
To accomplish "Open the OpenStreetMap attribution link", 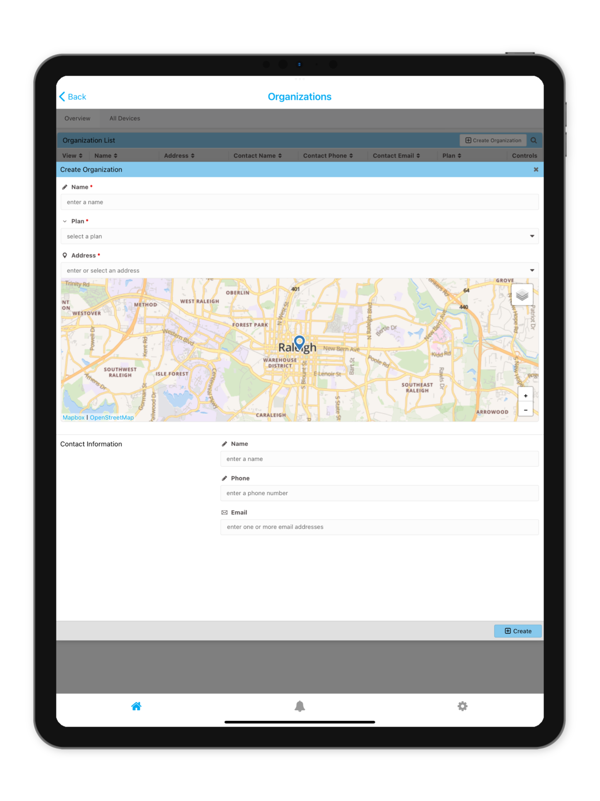I will pos(112,418).
